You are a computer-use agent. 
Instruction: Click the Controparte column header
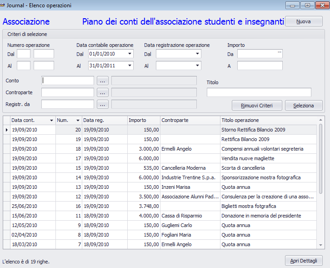pos(190,120)
